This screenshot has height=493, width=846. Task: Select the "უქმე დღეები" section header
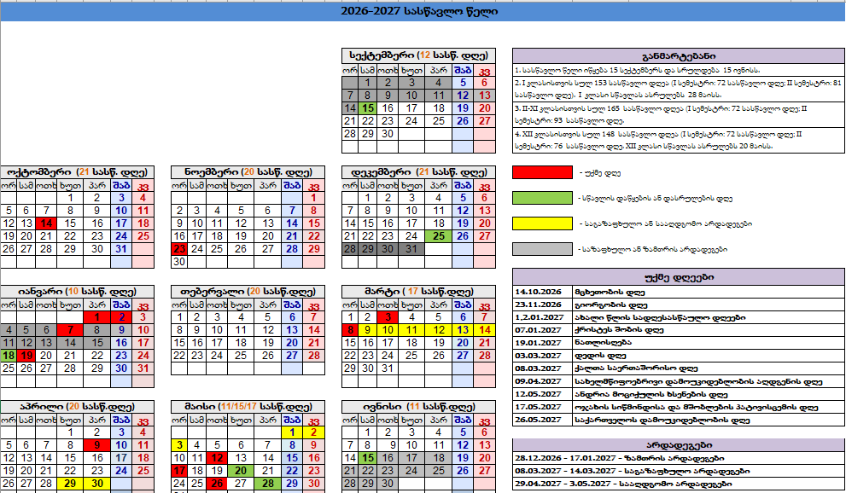[x=679, y=277]
